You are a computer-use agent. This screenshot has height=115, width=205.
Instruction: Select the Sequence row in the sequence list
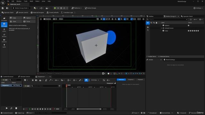click(x=11, y=85)
